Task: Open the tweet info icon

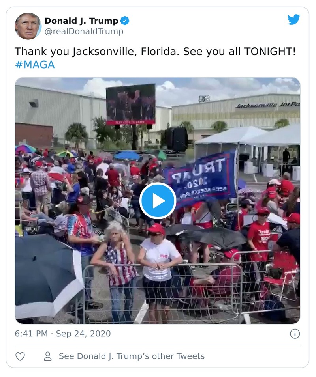Action: pos(295,334)
